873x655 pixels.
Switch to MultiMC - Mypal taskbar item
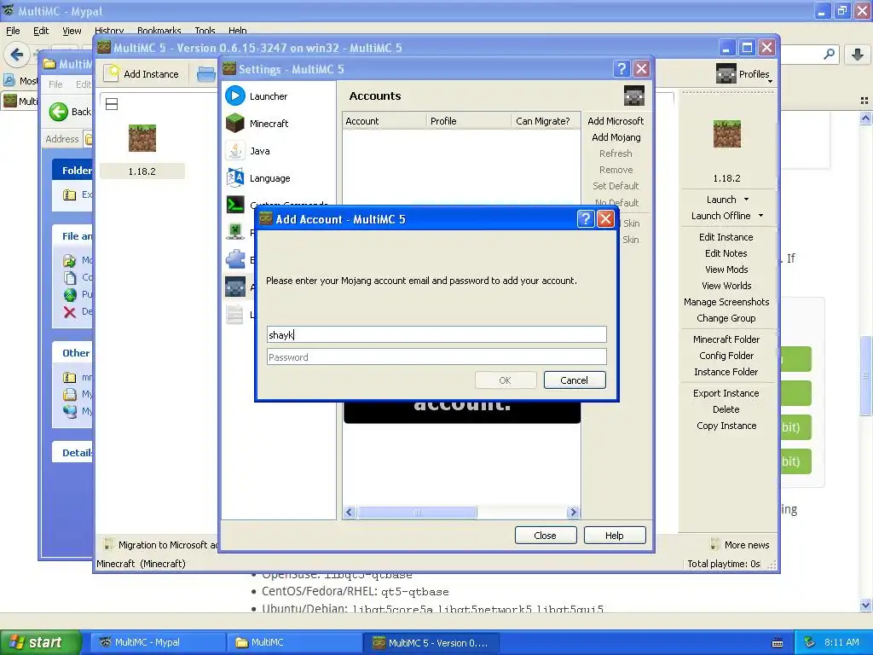click(156, 642)
